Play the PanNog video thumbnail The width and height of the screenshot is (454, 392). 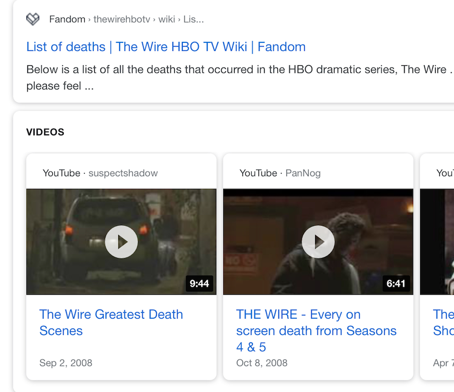tap(318, 242)
